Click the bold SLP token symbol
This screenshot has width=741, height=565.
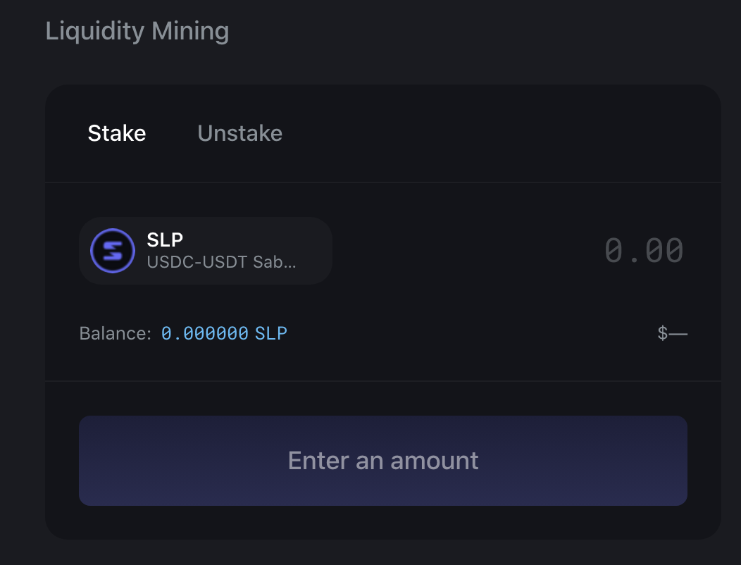(x=165, y=240)
